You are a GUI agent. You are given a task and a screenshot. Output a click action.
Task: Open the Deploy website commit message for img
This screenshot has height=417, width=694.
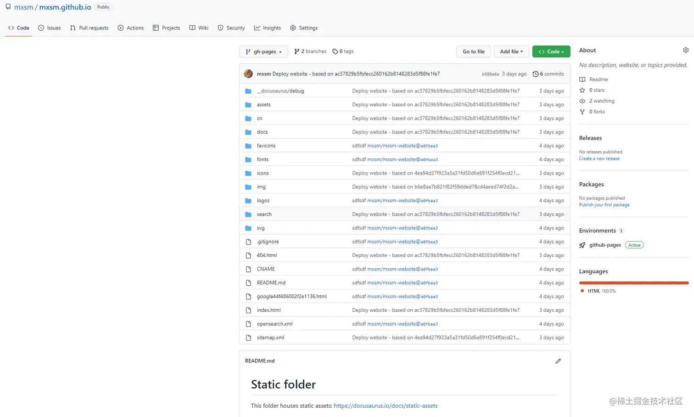[x=435, y=187]
